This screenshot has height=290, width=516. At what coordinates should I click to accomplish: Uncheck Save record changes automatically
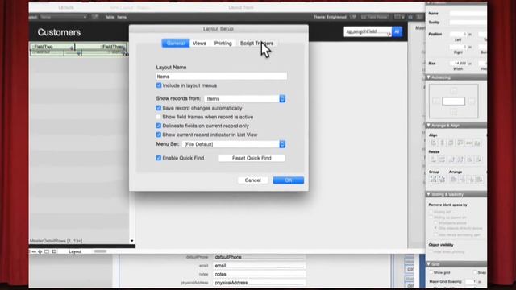pos(159,108)
